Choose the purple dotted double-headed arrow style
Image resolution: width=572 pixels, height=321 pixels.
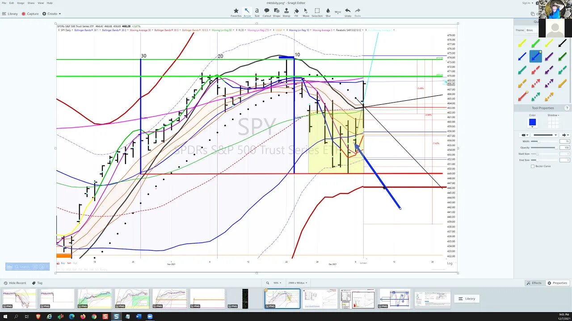549,83
